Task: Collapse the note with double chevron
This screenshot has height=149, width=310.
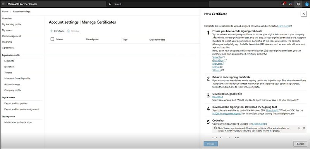Action: pos(298,128)
